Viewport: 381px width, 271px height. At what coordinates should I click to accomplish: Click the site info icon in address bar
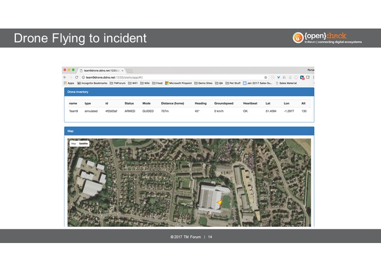point(83,77)
